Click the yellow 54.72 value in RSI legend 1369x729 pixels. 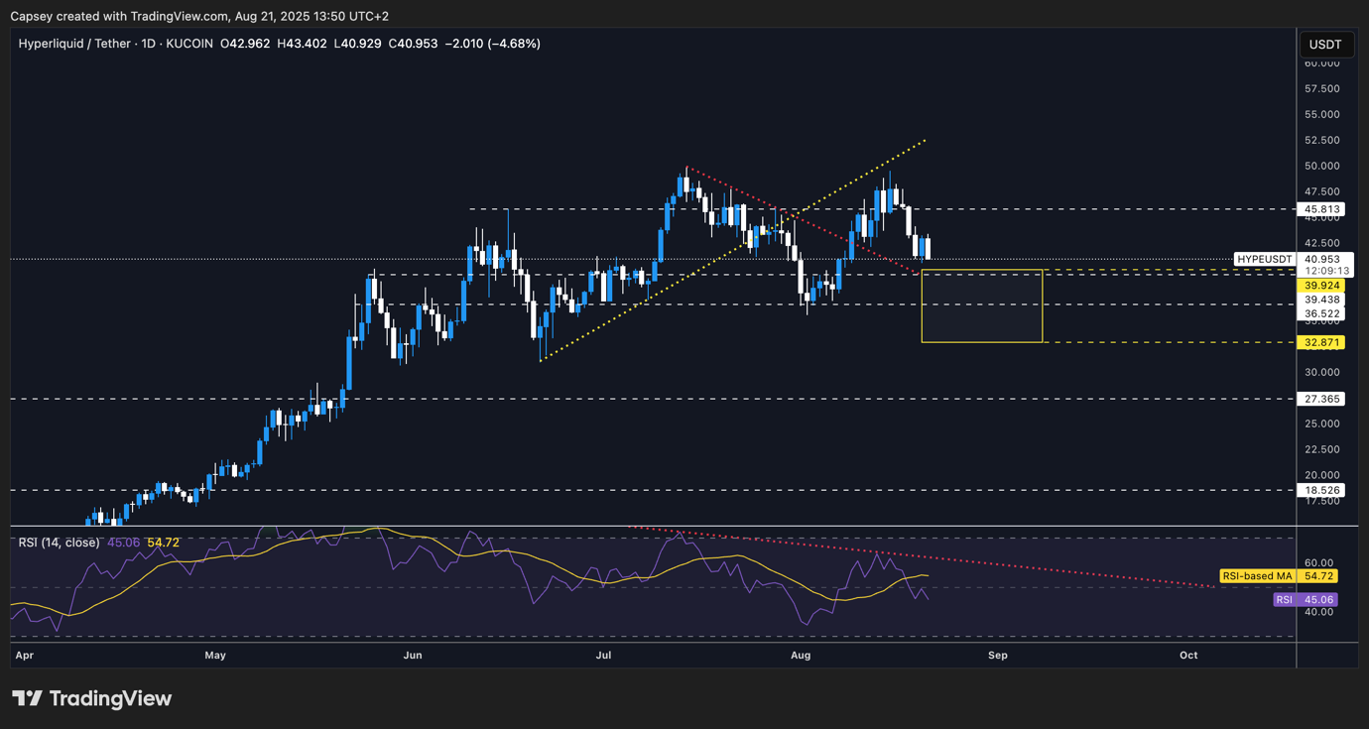163,543
